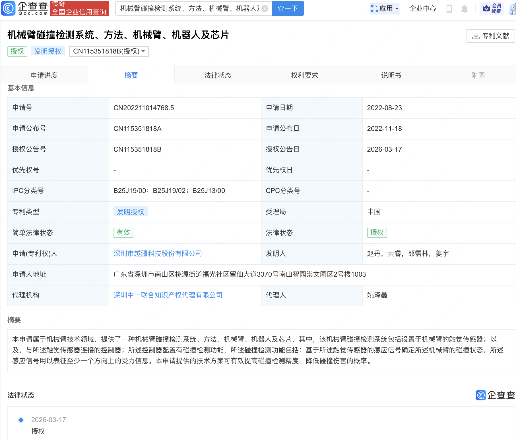The width and height of the screenshot is (516, 440).
Task: Click 企业中心 in the header
Action: [x=422, y=9]
